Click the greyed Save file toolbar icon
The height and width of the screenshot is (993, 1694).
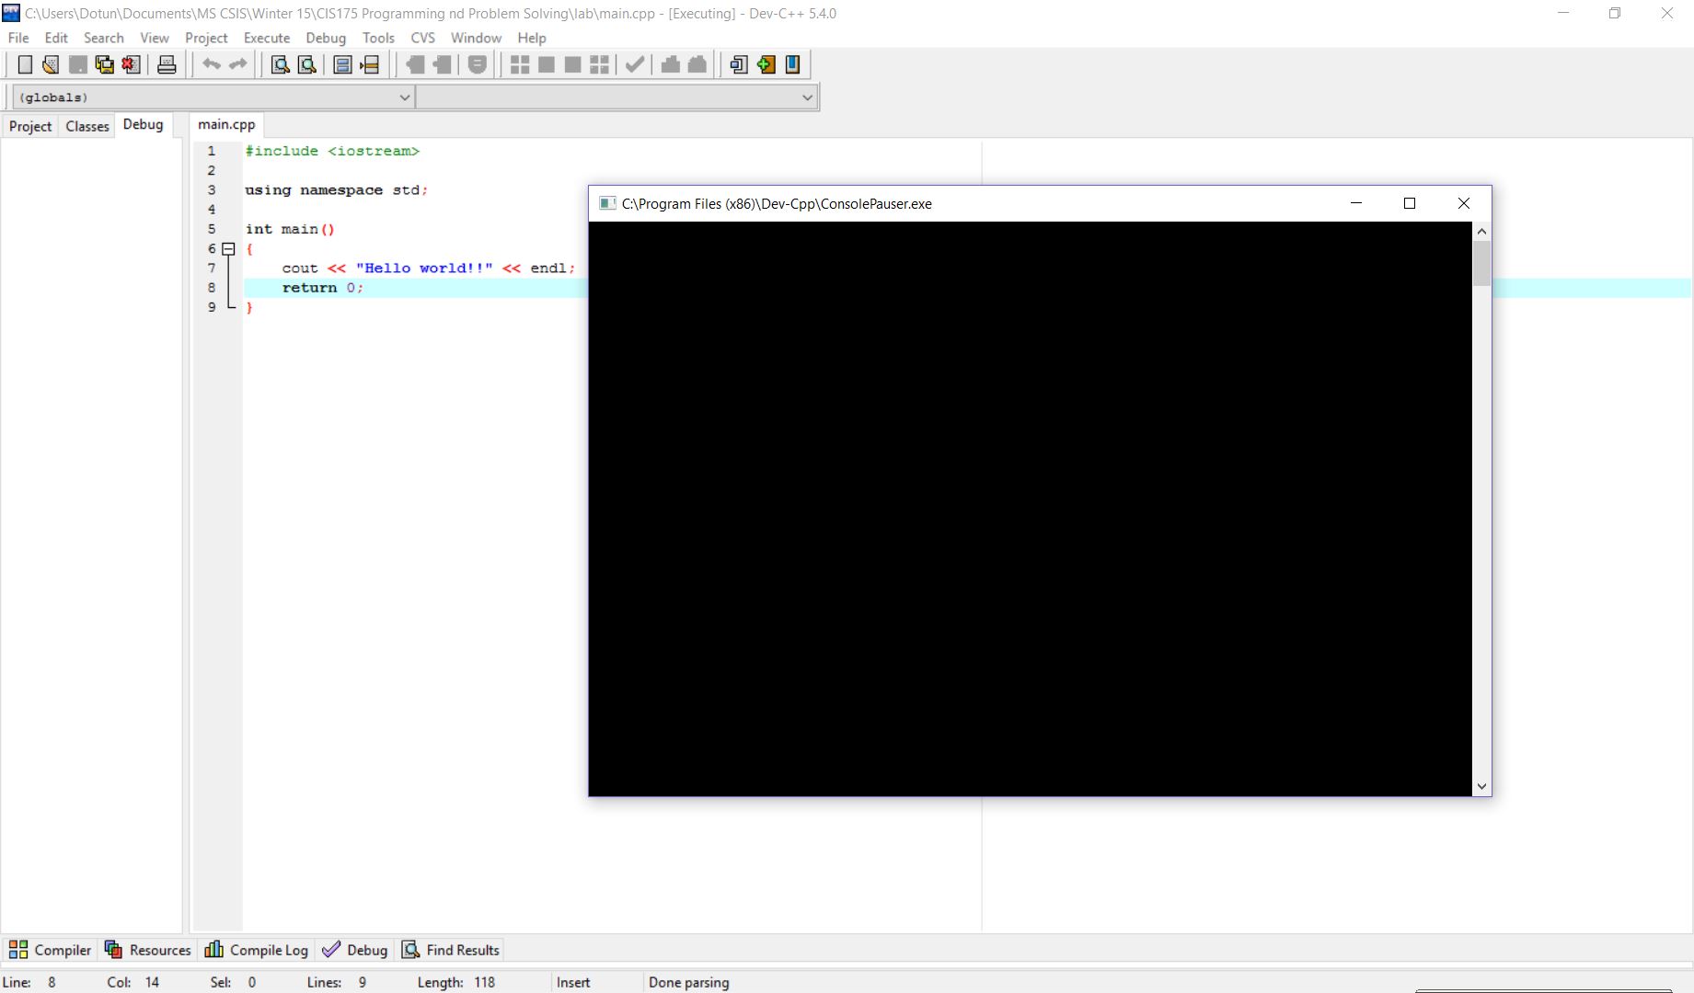pos(78,64)
